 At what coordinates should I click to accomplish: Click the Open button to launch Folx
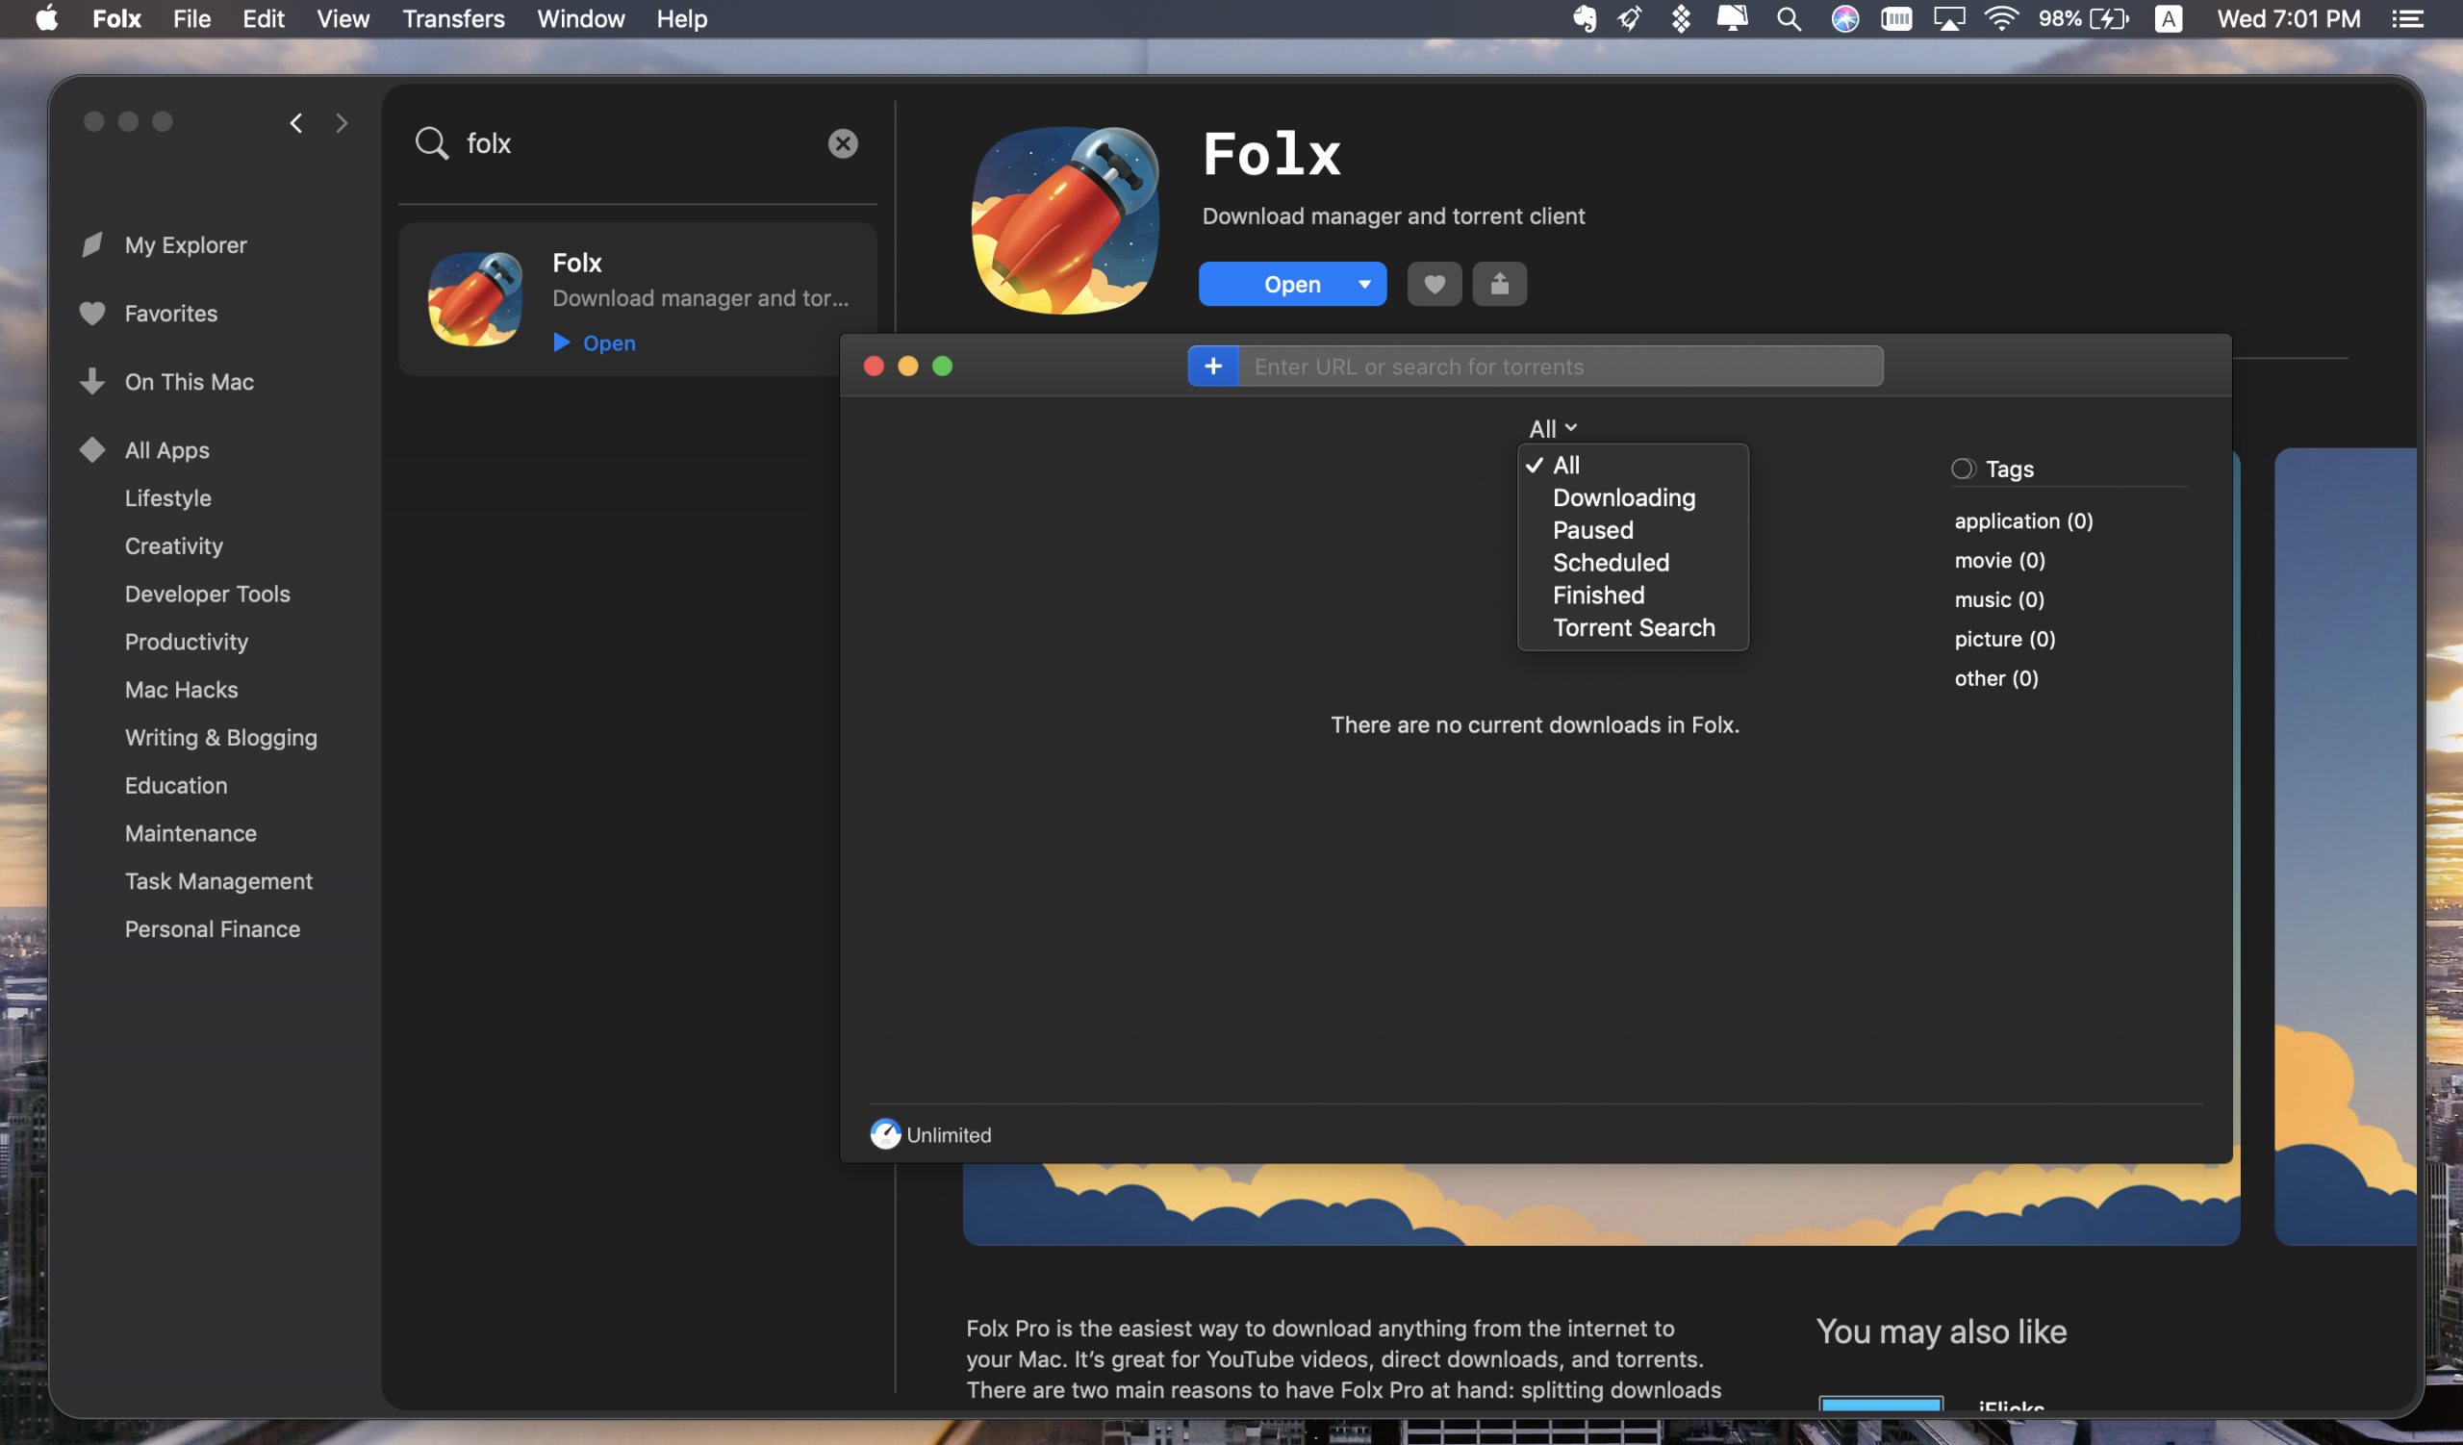[x=1290, y=282]
